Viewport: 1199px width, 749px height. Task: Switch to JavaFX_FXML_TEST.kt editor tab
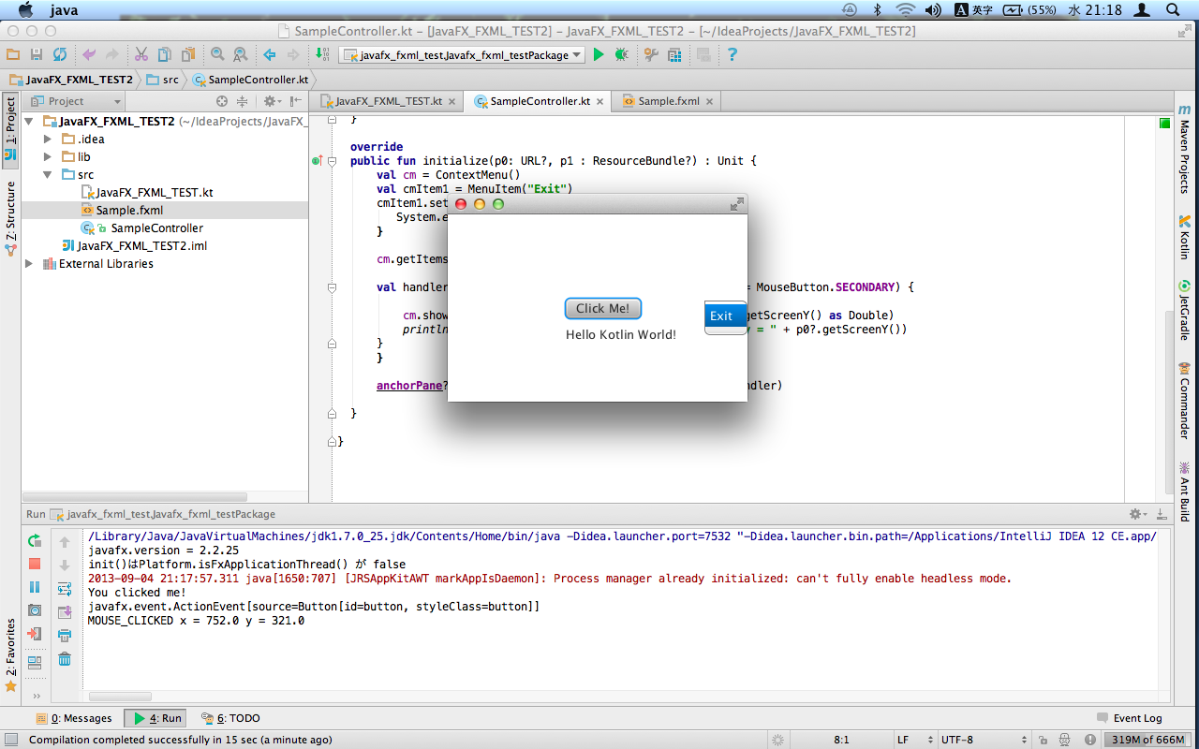click(x=388, y=101)
